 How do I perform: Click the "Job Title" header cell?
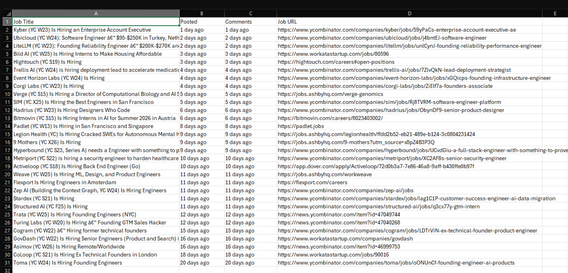tap(96, 22)
